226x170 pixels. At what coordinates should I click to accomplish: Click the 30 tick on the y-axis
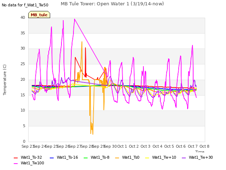[x=23, y=49]
